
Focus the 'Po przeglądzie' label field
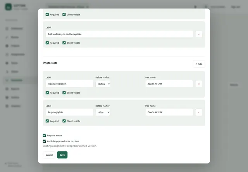(x=69, y=112)
